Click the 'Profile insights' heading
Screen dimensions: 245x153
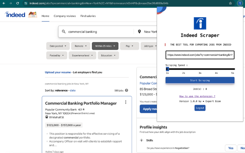click(x=153, y=127)
